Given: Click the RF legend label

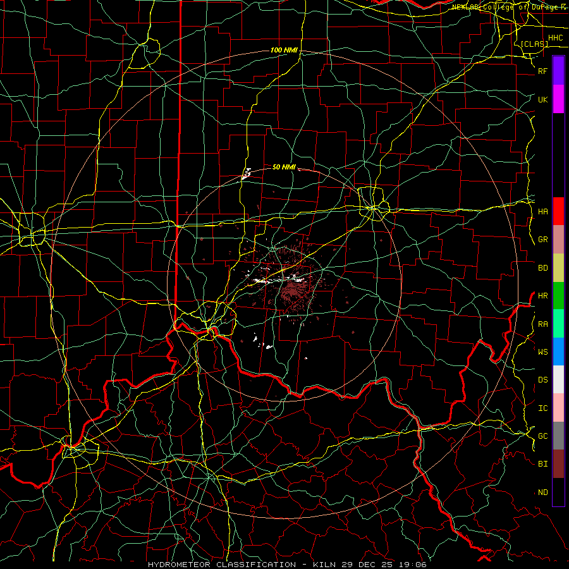Looking at the screenshot, I should (x=542, y=71).
